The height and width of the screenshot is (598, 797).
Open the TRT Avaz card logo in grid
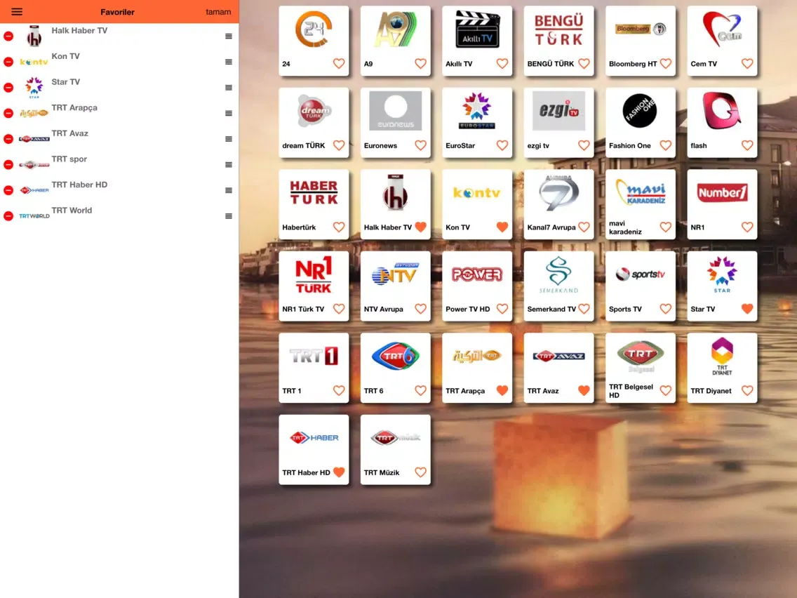558,356
